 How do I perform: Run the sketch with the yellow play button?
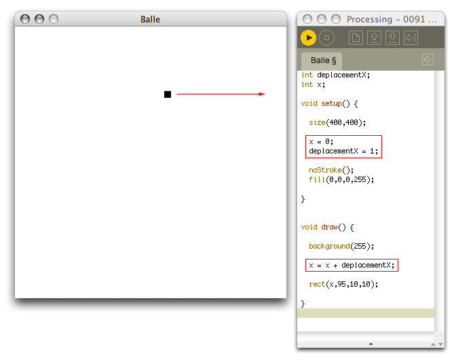[x=308, y=38]
